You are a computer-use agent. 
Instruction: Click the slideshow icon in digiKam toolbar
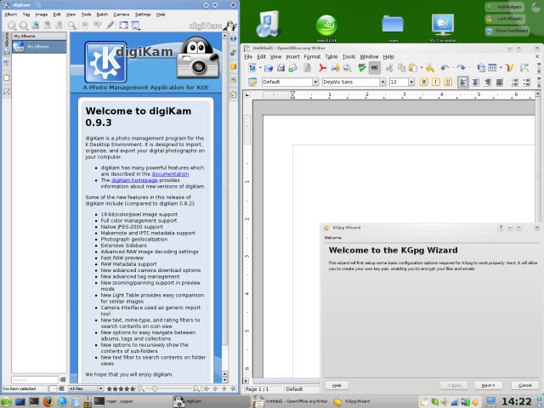click(136, 25)
